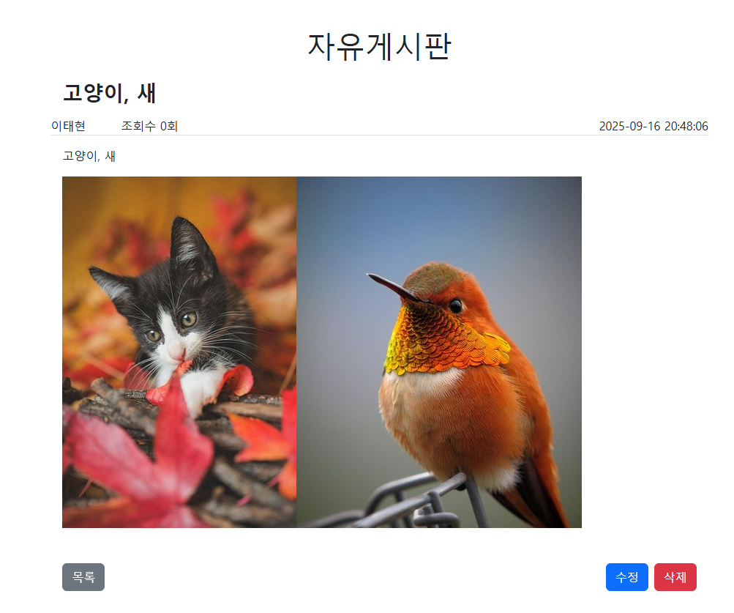Click the wire the bird is perched on
This screenshot has height=613, width=734.
[402, 504]
